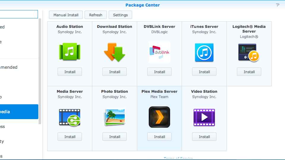Click the Manual Install button
This screenshot has height=160, width=285.
(66, 15)
